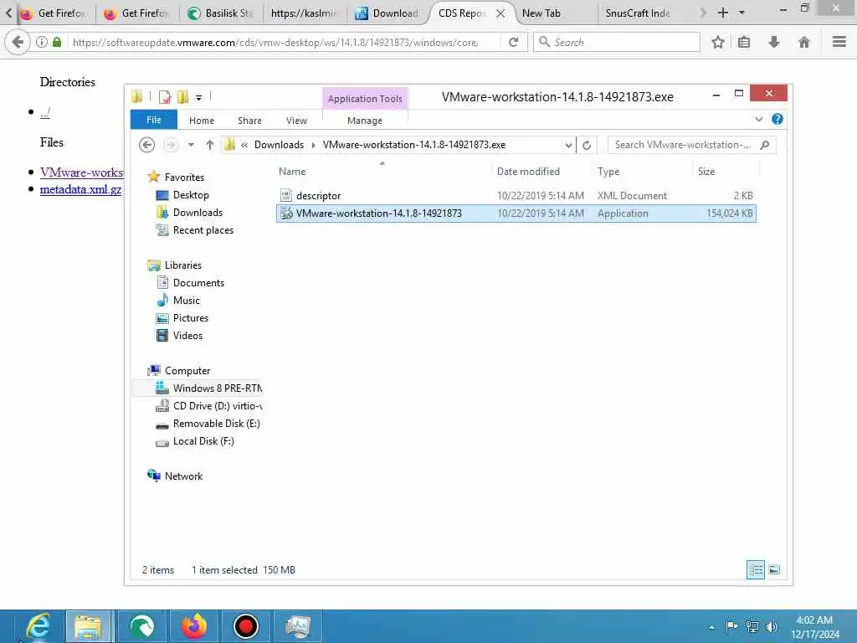The height and width of the screenshot is (643, 857).
Task: Click the Properties quick access icon
Action: point(165,97)
